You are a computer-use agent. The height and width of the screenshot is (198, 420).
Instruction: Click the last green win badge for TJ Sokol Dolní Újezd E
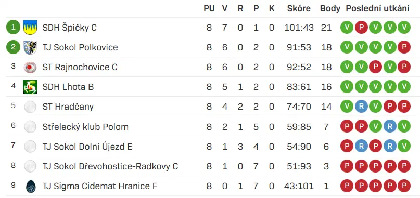pos(404,147)
